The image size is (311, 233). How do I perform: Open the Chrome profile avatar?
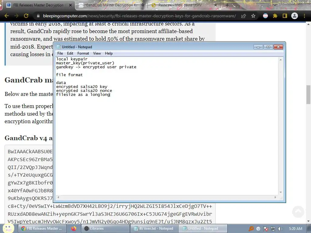click(x=295, y=16)
